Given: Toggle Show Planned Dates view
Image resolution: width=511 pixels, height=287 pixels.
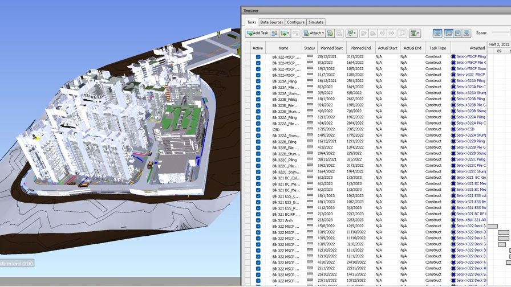Looking at the screenshot, I should pyautogui.click(x=448, y=33).
